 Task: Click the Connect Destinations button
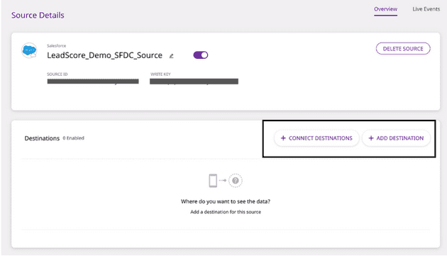click(316, 138)
